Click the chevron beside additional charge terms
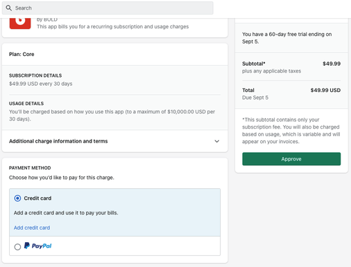 [216, 141]
